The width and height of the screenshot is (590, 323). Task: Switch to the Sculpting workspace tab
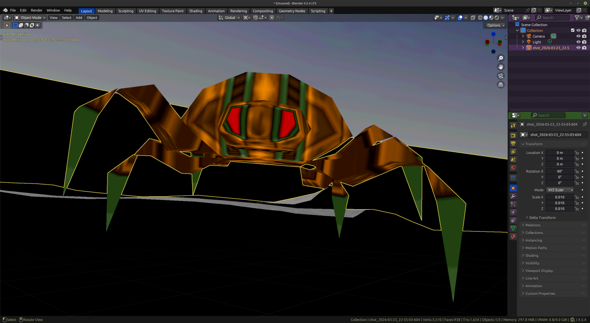pos(126,11)
